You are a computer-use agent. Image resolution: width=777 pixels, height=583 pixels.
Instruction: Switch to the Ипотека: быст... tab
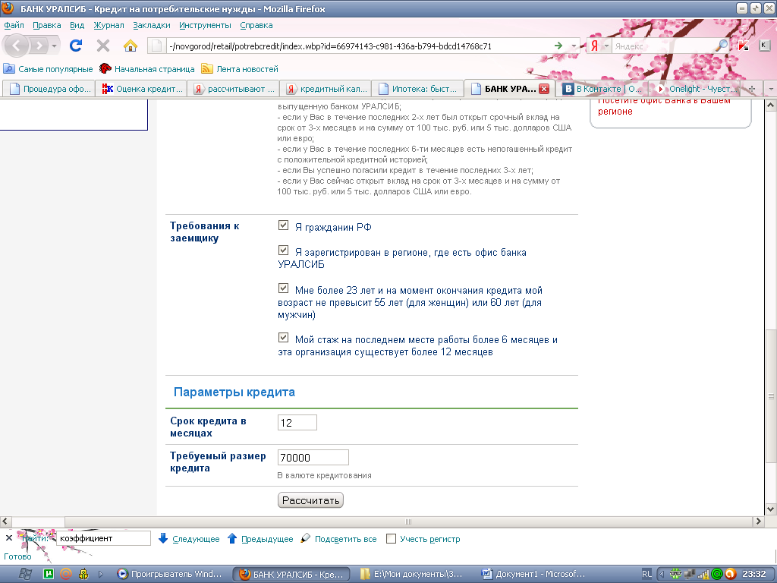point(418,89)
